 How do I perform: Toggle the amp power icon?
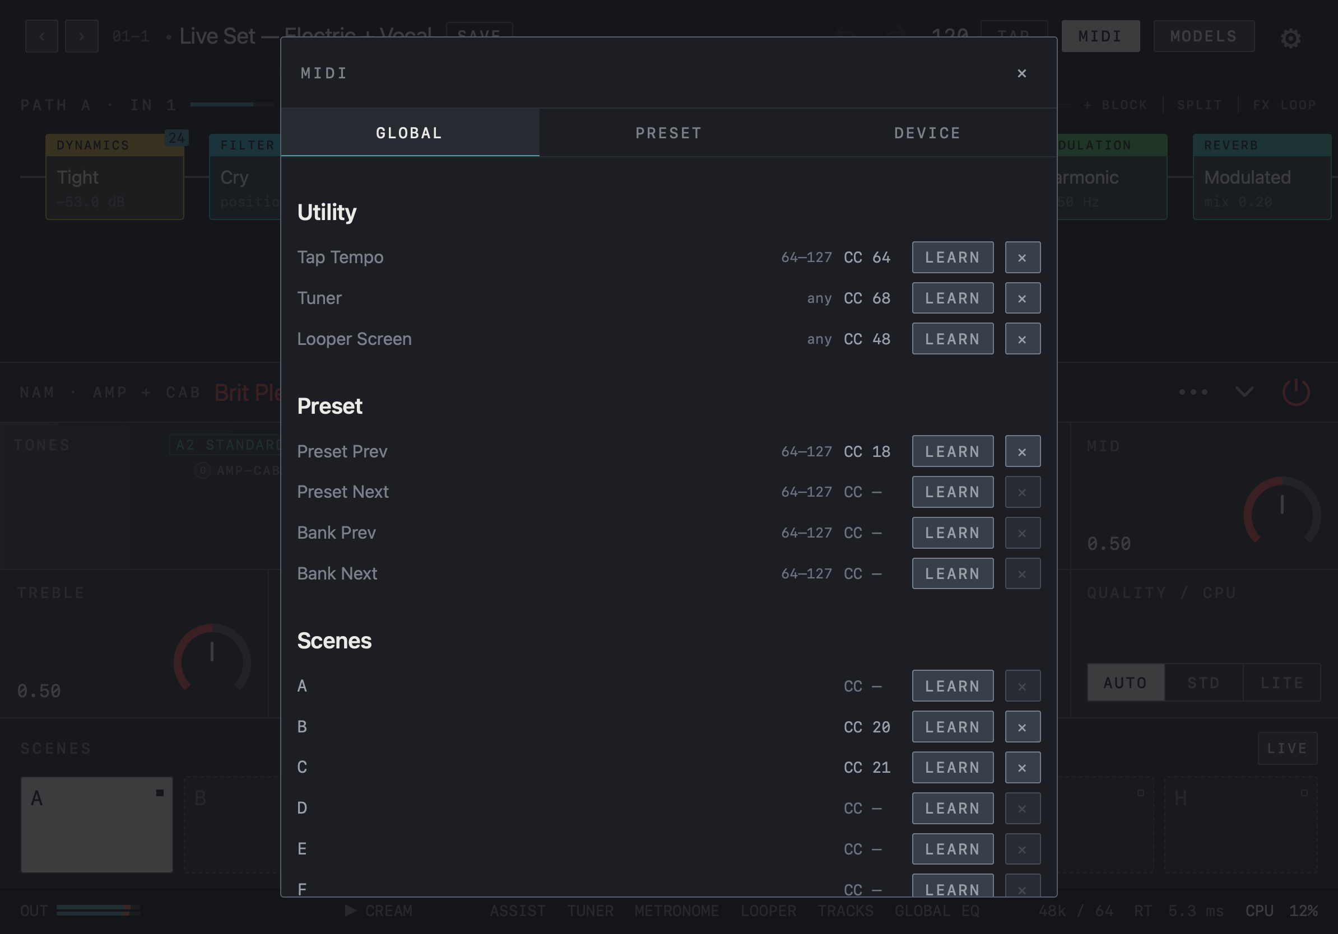1296,392
